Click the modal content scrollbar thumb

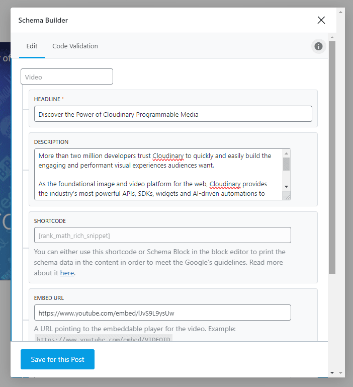332,158
